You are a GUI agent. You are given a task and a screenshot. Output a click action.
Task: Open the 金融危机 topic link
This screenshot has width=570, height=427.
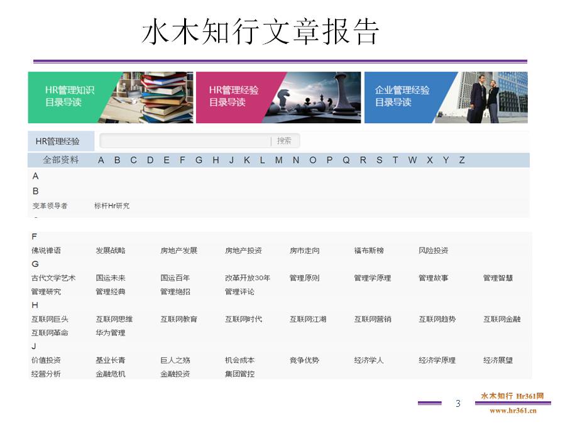[x=111, y=374]
